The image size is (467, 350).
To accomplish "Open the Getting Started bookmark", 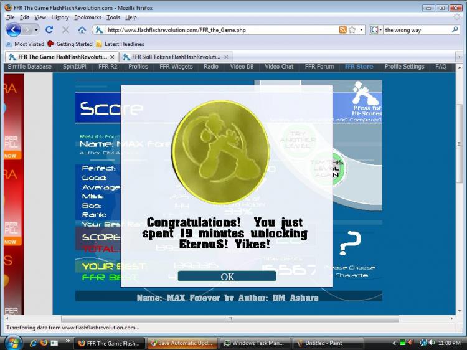I will 70,44.
